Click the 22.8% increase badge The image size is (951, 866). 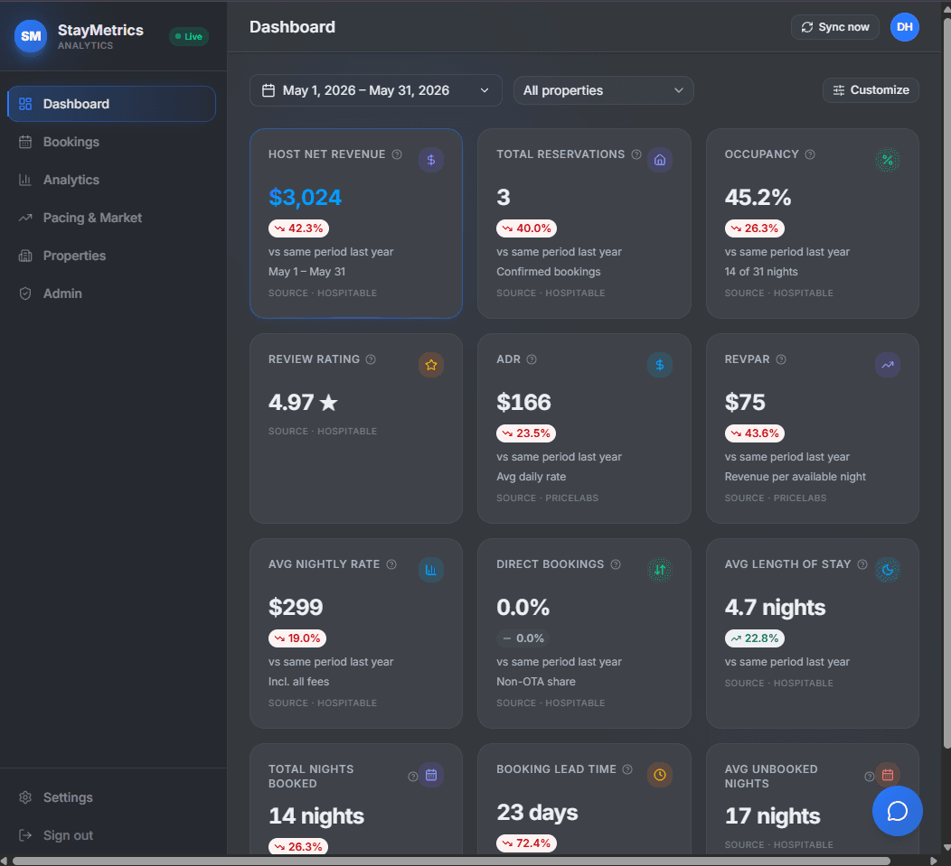(x=755, y=638)
